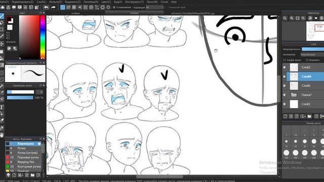The height and width of the screenshot is (182, 324).
Task: Adjust the brush size slider
Action: pos(20,92)
